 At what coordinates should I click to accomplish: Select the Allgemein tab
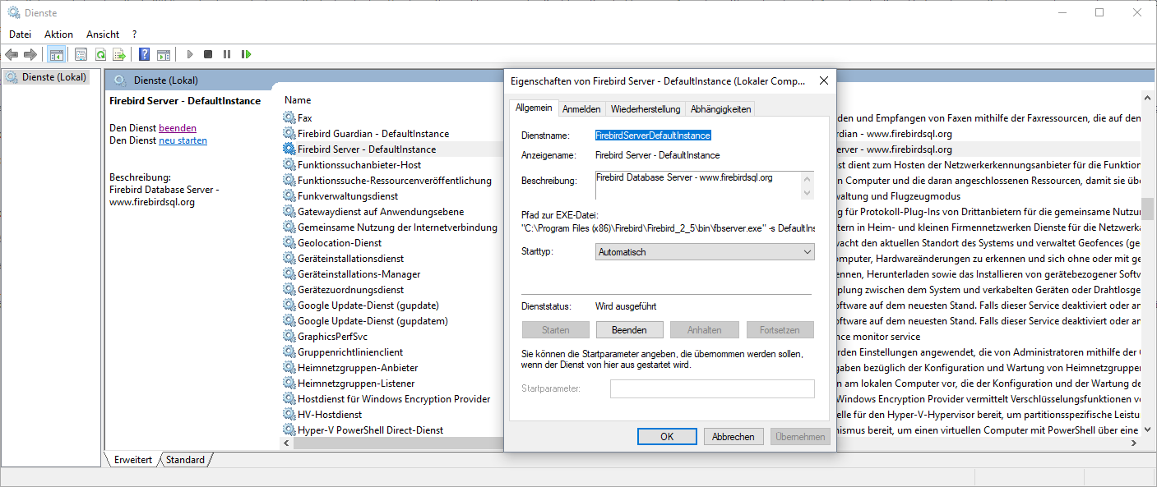534,108
